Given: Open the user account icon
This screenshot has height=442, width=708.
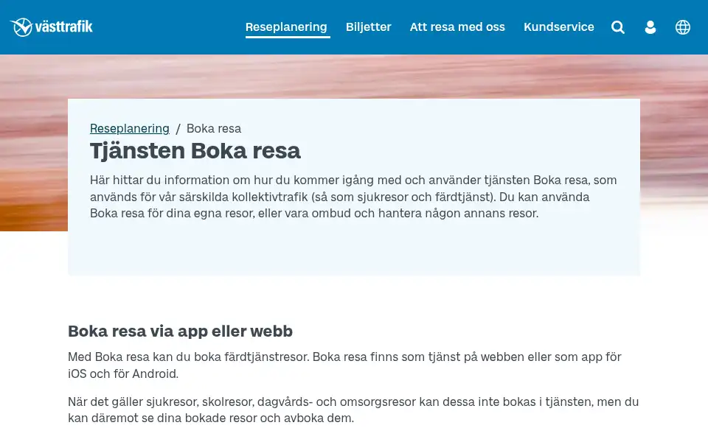Looking at the screenshot, I should [x=650, y=27].
